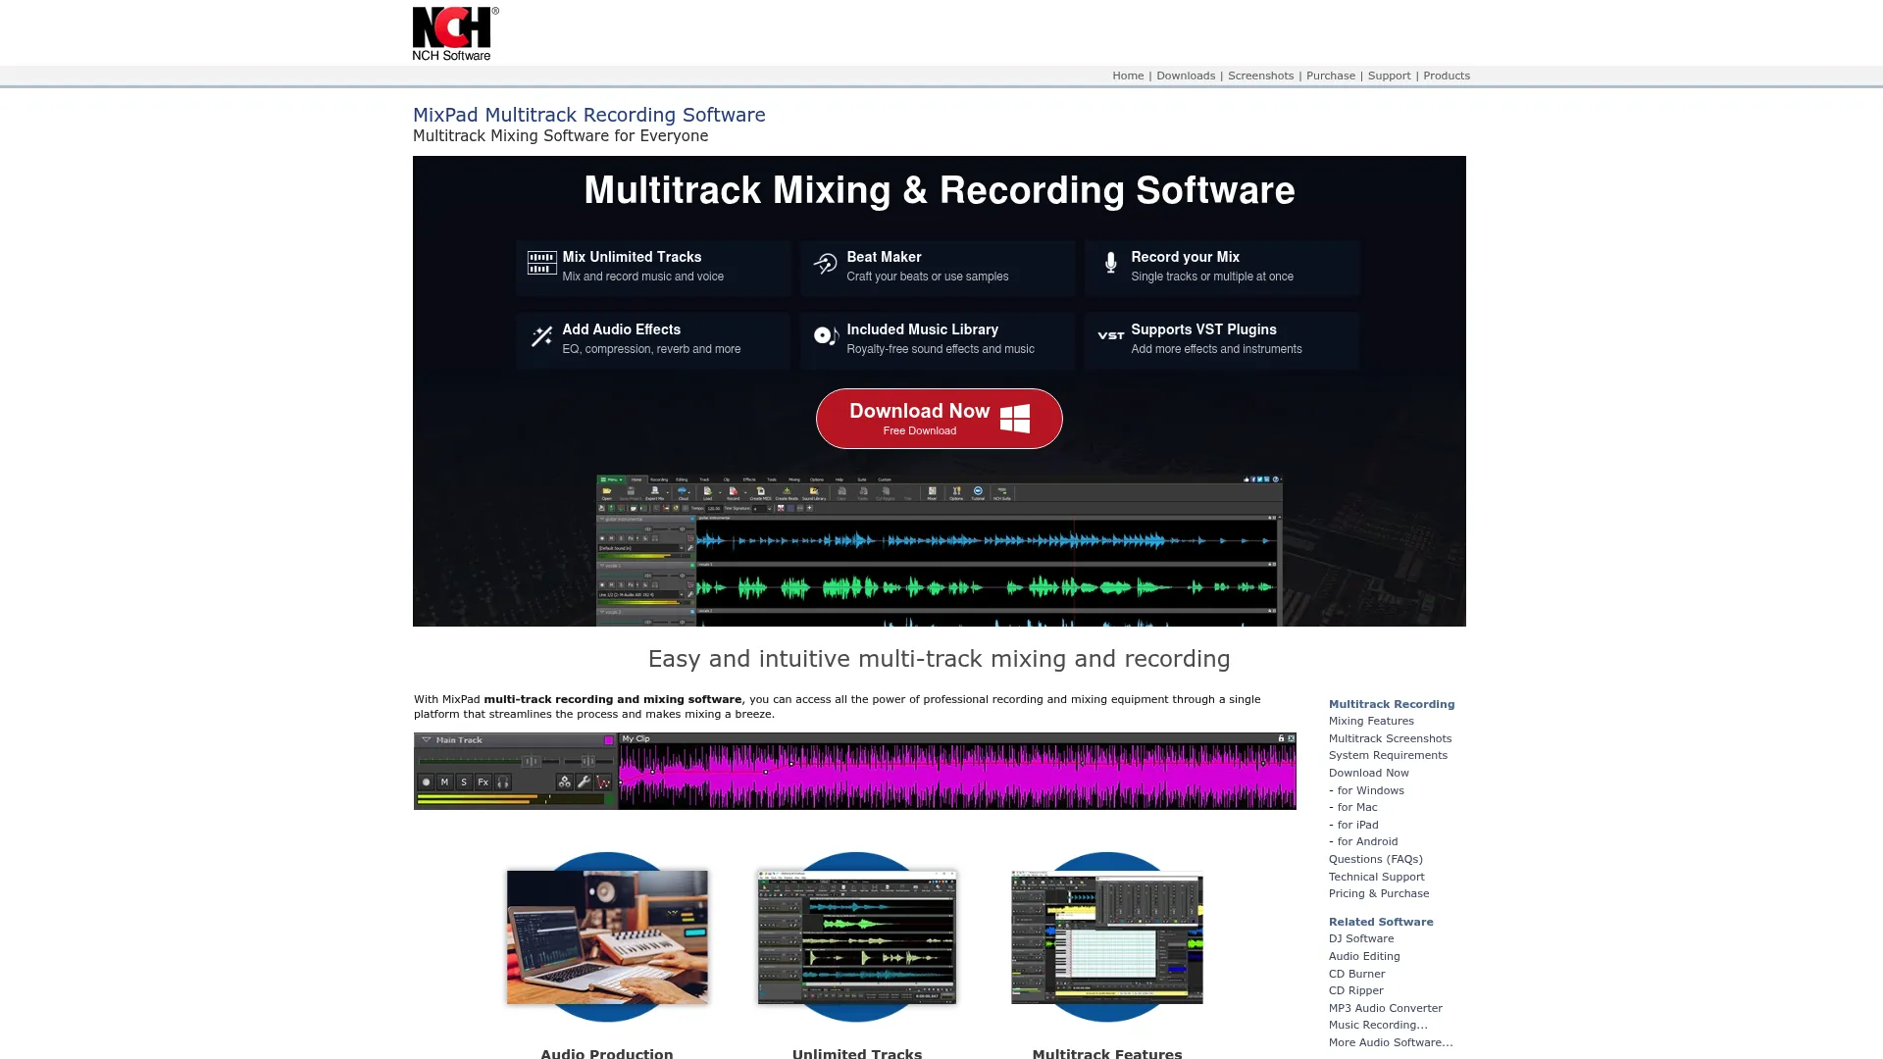Select the for Windows download link
Screen dimensions: 1883x1059
pos(1370,790)
